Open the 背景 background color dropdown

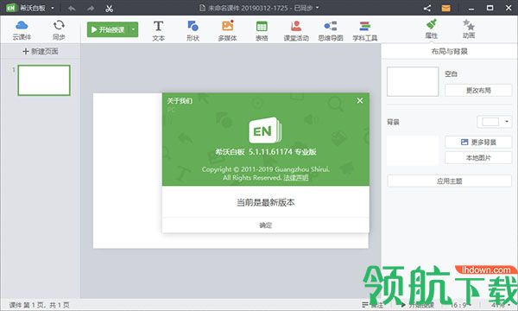click(x=507, y=122)
